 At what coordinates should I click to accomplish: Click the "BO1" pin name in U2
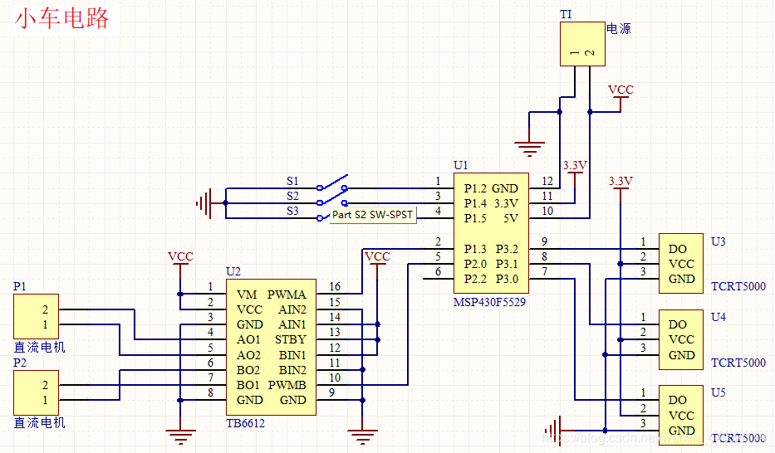click(x=248, y=385)
